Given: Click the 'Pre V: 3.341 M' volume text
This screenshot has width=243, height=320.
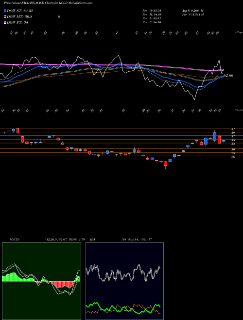Looking at the screenshot, I should coord(192,15).
